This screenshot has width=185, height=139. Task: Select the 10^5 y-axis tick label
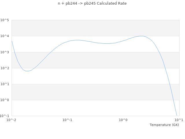click(5, 20)
